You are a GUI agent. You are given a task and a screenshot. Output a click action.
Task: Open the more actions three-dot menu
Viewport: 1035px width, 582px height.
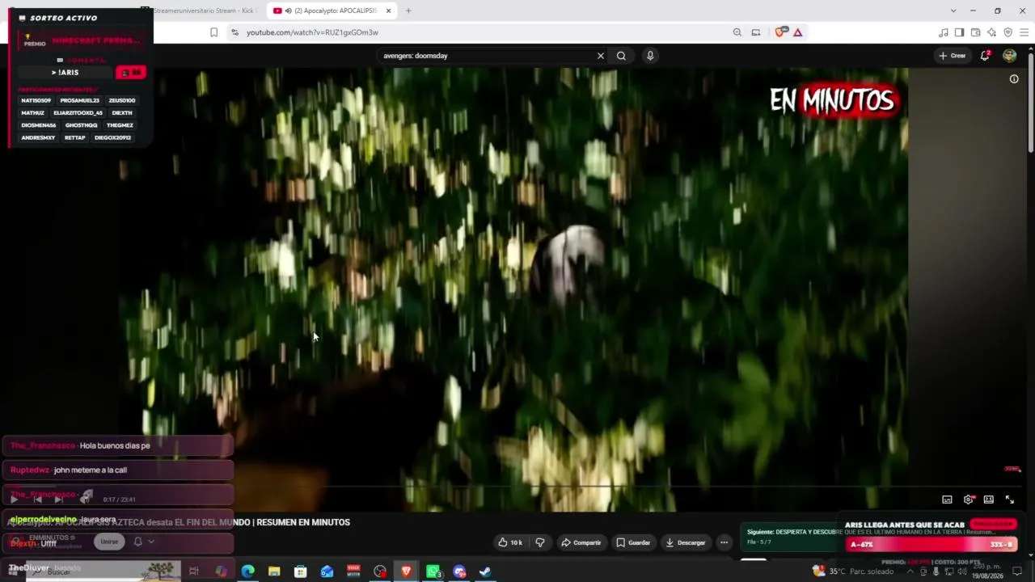pos(724,542)
